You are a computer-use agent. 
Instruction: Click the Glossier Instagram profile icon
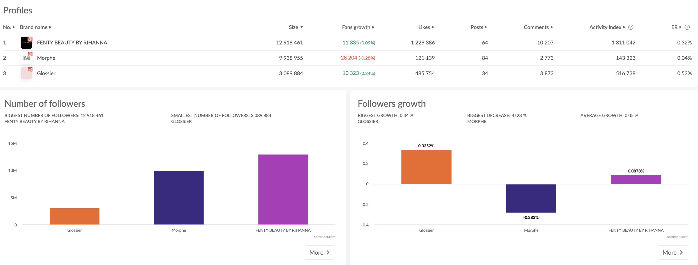click(x=26, y=73)
